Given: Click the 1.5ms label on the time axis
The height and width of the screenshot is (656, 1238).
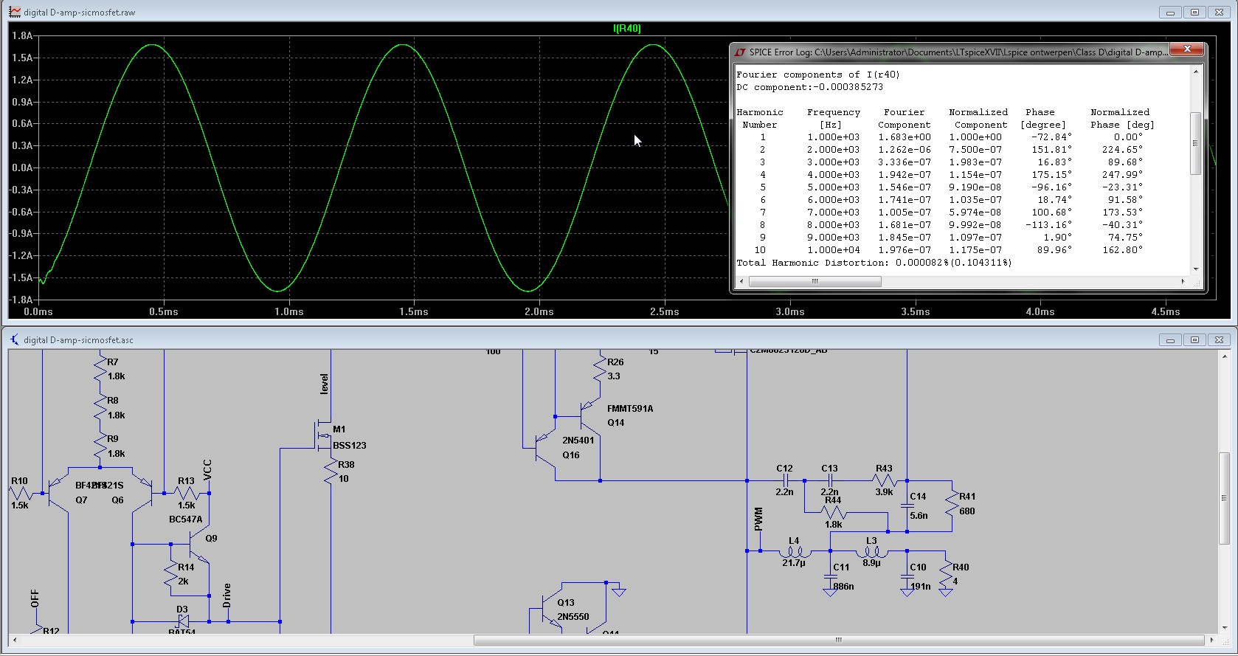Looking at the screenshot, I should click(414, 311).
